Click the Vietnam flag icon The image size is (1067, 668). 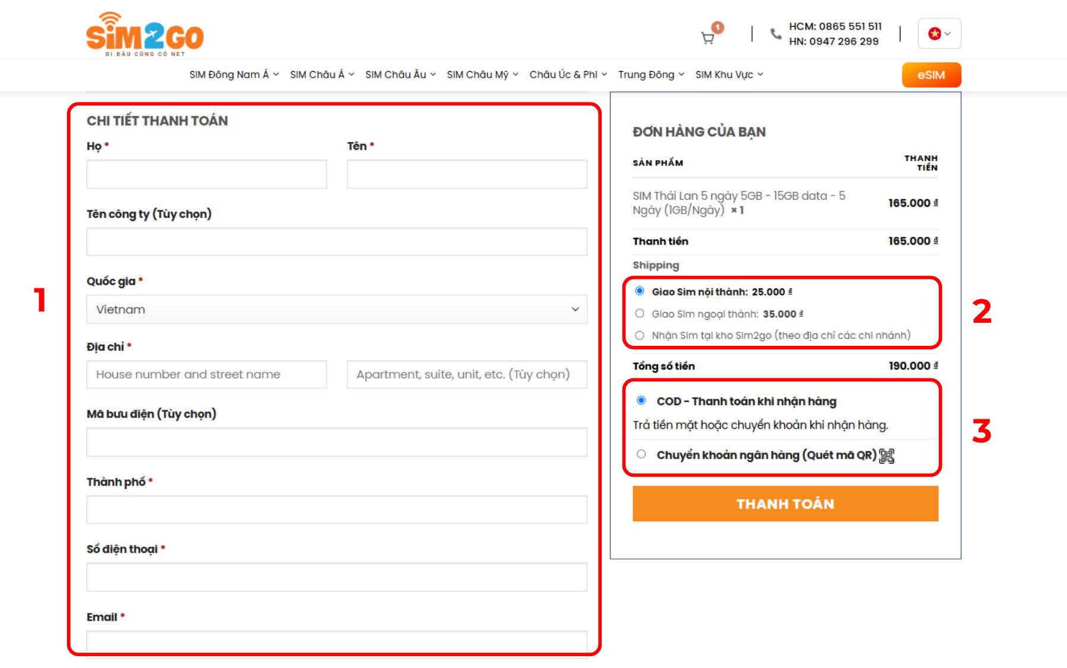(934, 34)
